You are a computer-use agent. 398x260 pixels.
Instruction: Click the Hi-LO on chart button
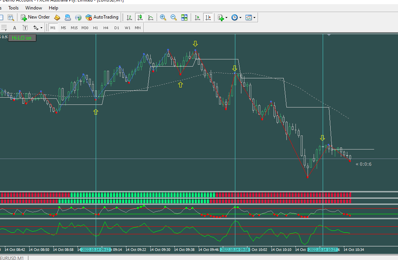(22, 38)
